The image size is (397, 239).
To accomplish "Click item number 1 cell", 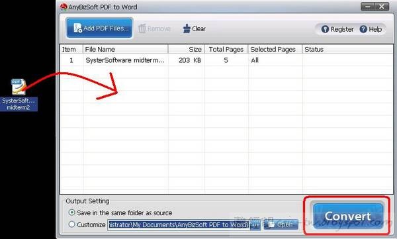I will coord(71,60).
